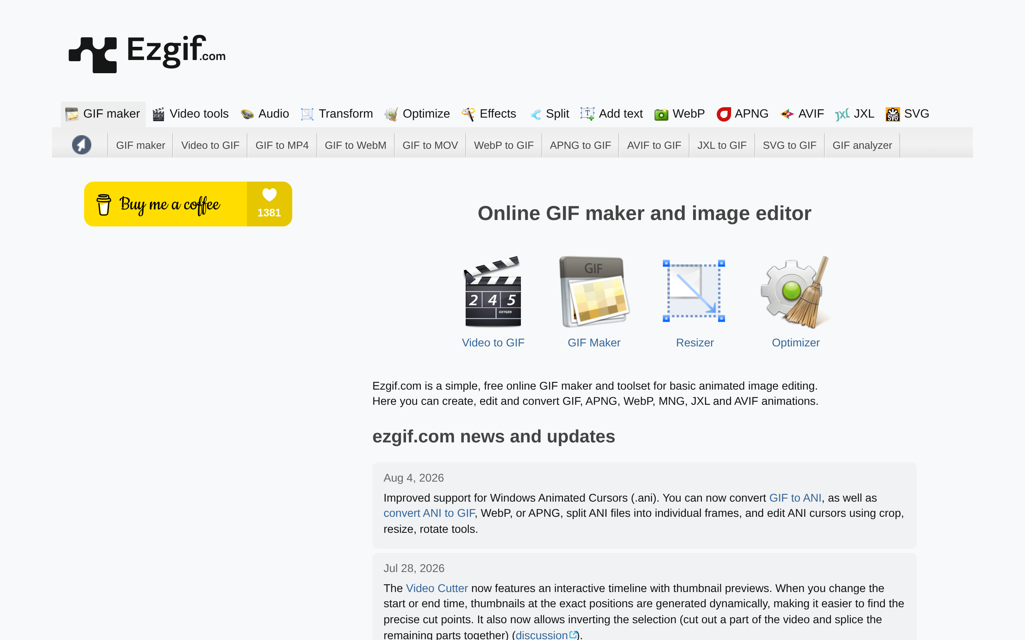
Task: Open the Video tools menu
Action: 191,114
